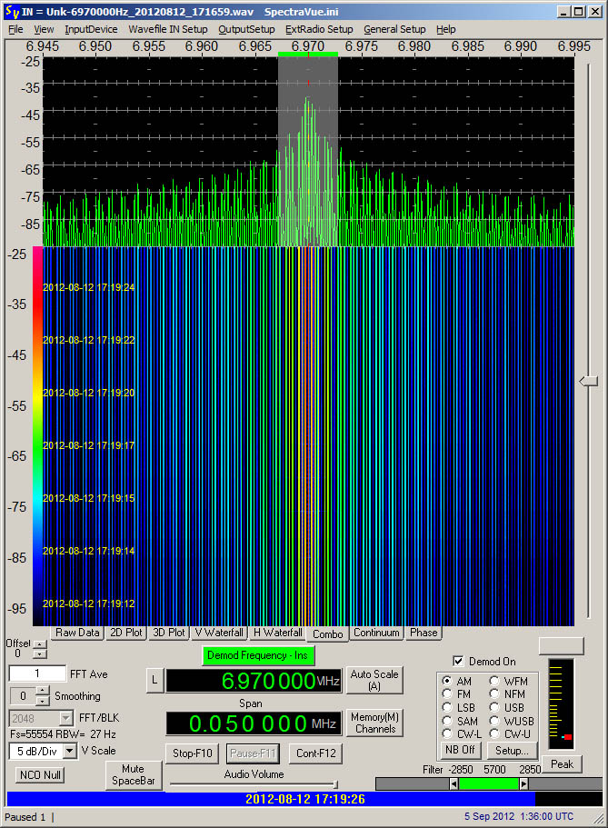This screenshot has height=828, width=608.
Task: Click the blank button above signal meter
Action: tap(561, 646)
